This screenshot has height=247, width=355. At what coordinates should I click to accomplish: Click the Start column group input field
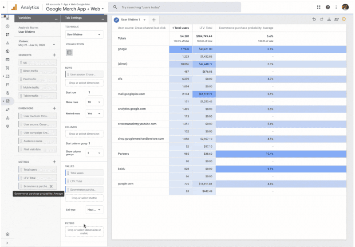click(96, 143)
